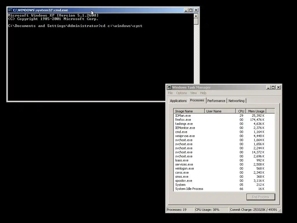This screenshot has width=297, height=223.
Task: Click the Commit Charge status entry
Action: pyautogui.click(x=253, y=210)
